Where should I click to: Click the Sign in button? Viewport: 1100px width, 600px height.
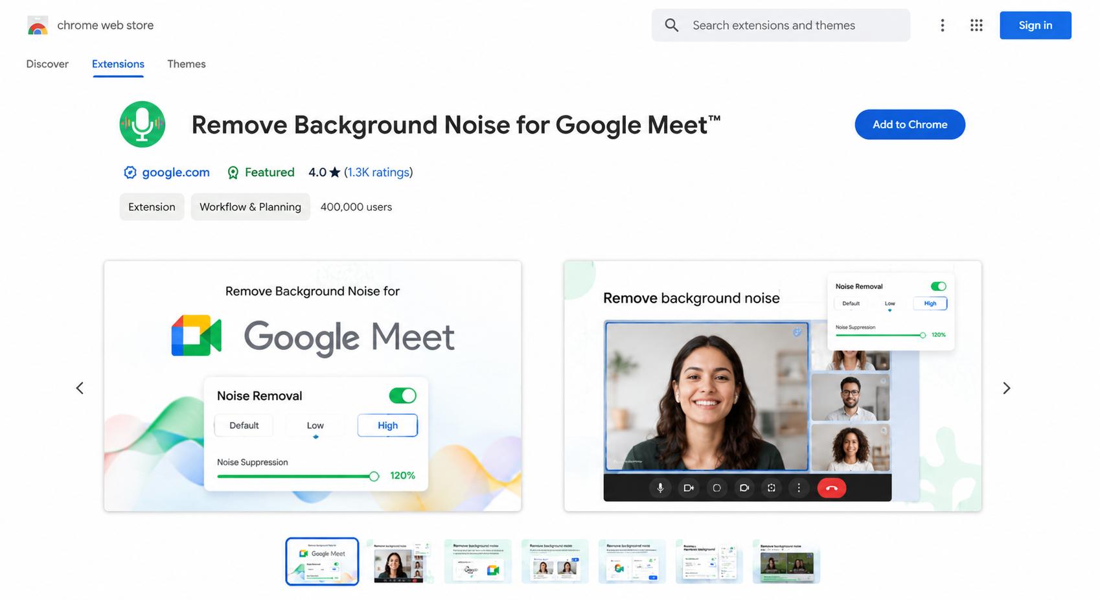pyautogui.click(x=1035, y=25)
